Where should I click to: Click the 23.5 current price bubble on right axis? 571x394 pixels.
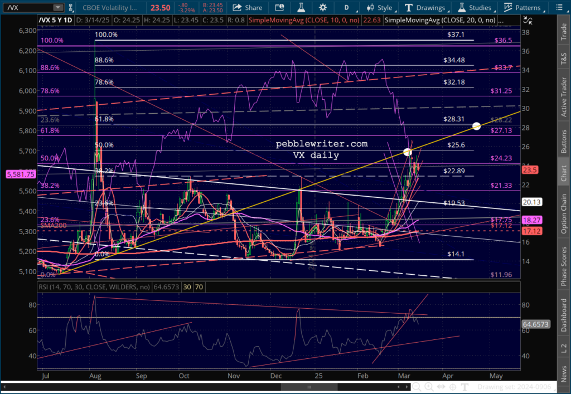click(x=530, y=170)
